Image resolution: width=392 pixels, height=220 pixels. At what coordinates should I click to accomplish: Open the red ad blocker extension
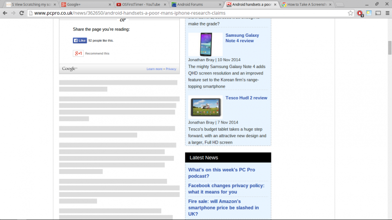(360, 14)
